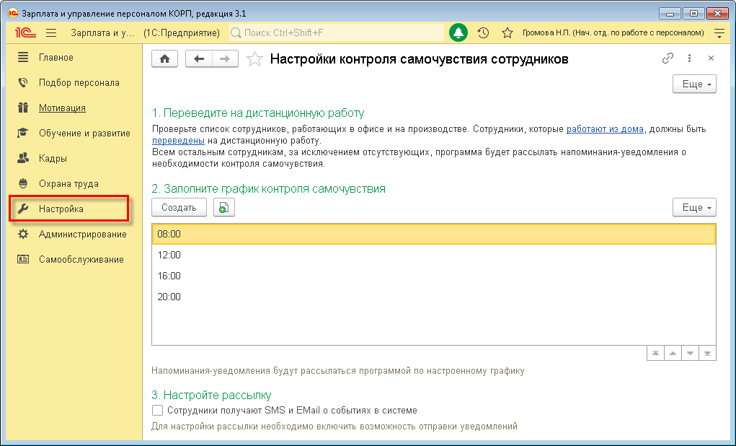Follow the работают из дома link
The height and width of the screenshot is (446, 736).
tap(605, 128)
